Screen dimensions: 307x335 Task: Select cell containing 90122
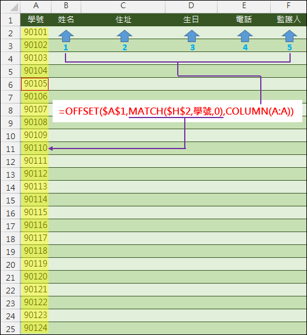click(35, 302)
